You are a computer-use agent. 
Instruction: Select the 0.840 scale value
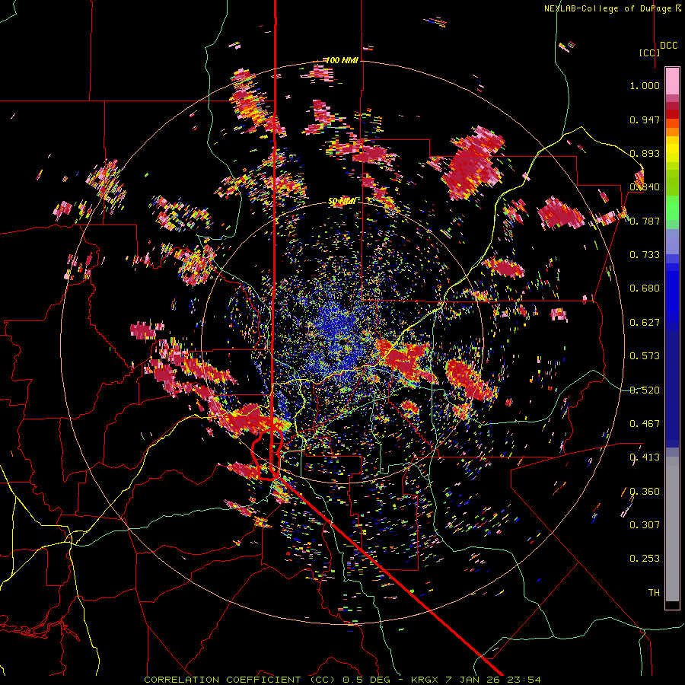coord(645,187)
